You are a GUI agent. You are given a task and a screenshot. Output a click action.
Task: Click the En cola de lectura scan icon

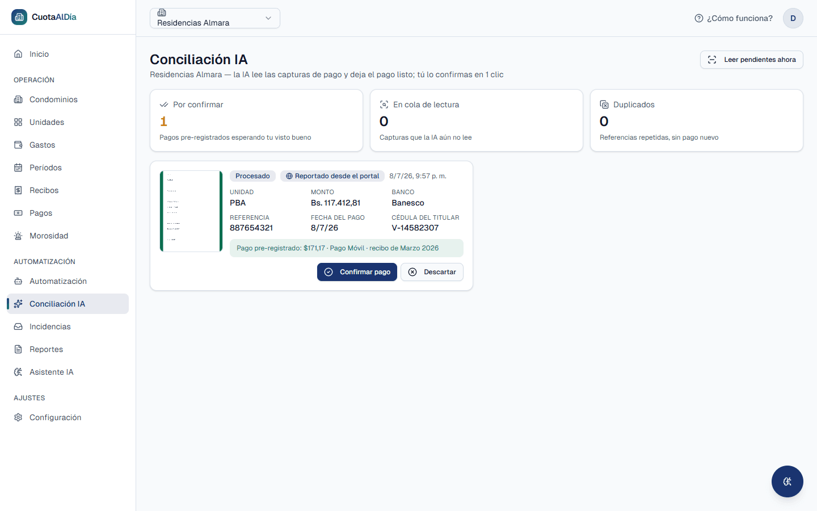[384, 104]
